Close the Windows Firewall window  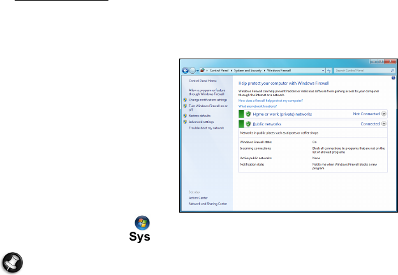[x=390, y=62]
